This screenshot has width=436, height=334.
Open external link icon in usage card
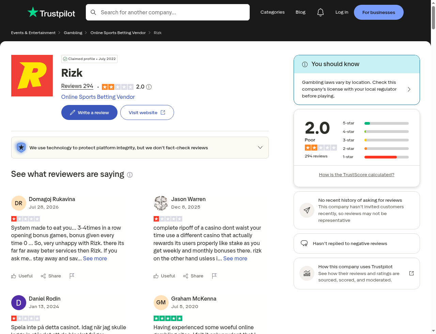coord(411,273)
